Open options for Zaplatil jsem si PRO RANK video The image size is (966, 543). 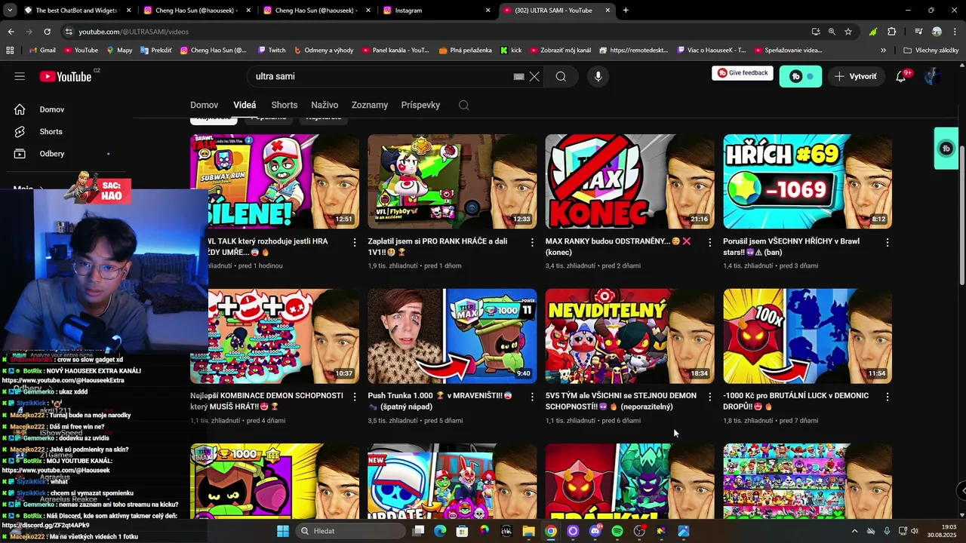(x=532, y=242)
